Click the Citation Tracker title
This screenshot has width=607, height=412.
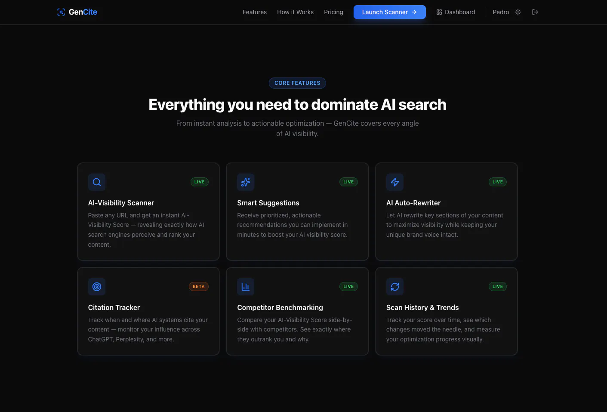114,307
